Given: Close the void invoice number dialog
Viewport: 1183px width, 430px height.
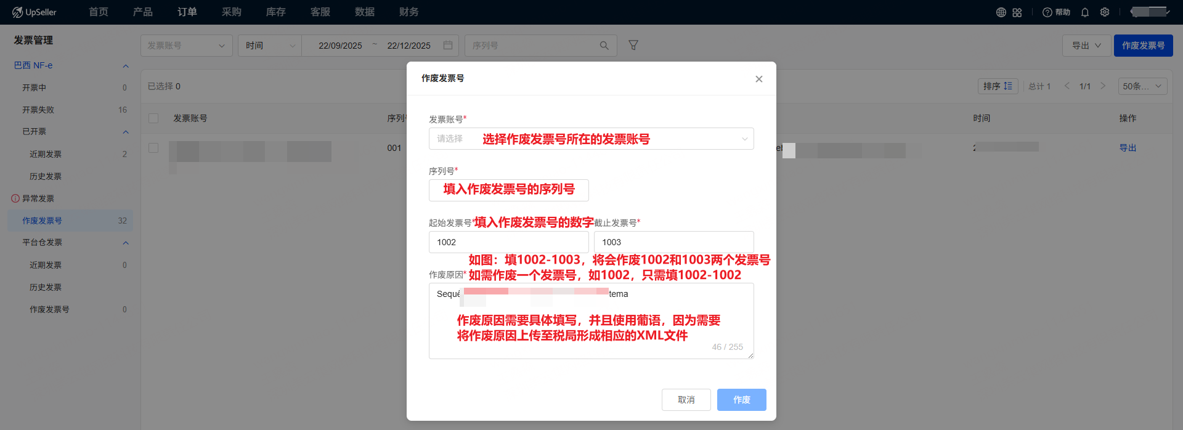Looking at the screenshot, I should click(758, 79).
